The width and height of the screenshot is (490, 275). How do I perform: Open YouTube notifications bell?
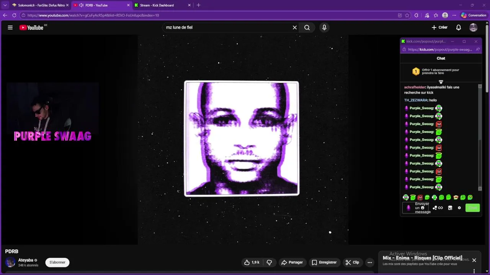[459, 27]
